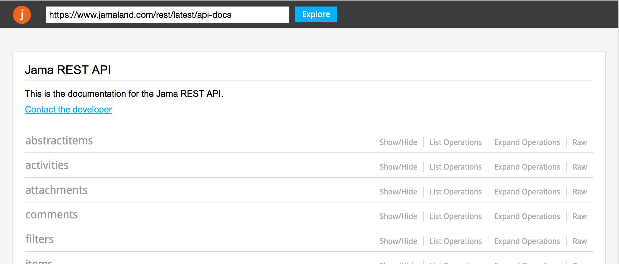The image size is (619, 264).
Task: Toggle Show/Hide for comments
Action: (398, 216)
